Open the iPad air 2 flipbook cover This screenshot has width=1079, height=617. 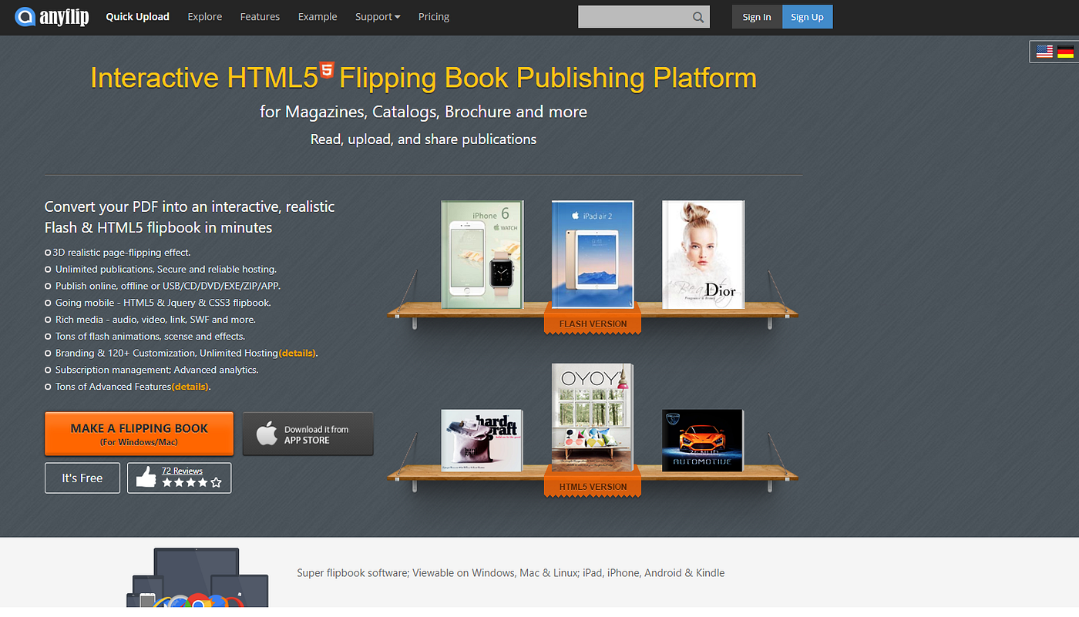(593, 255)
